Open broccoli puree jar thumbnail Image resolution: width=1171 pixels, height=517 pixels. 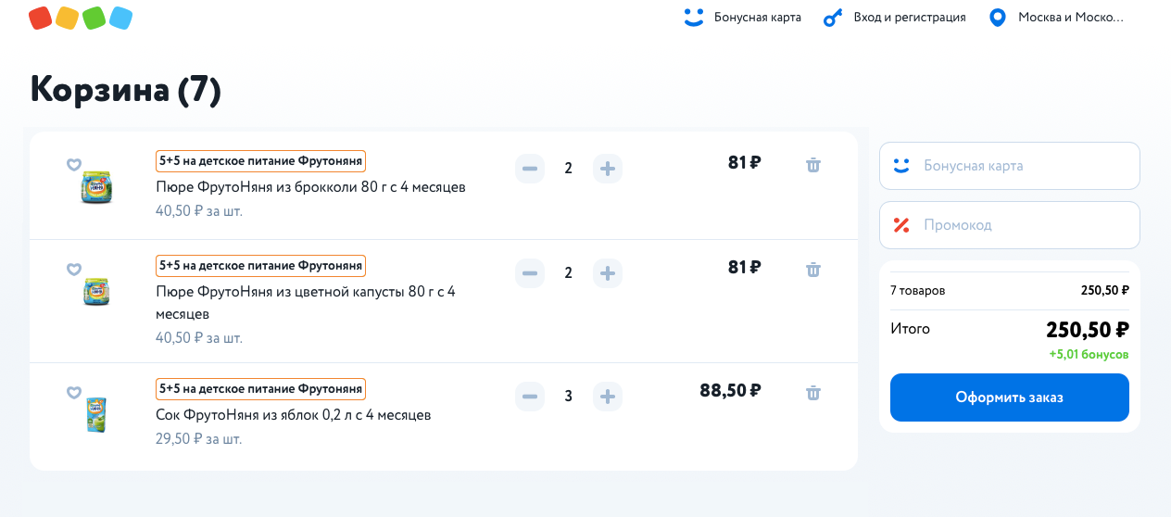pyautogui.click(x=96, y=186)
